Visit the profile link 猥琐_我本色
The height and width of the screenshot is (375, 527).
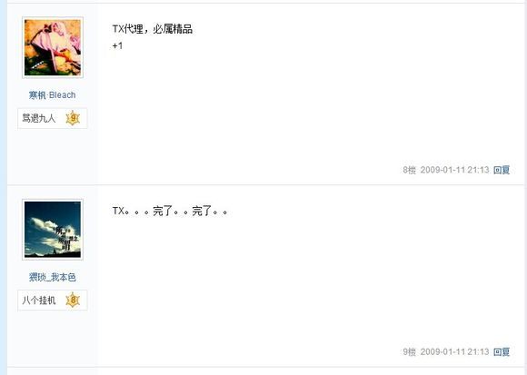[52, 277]
